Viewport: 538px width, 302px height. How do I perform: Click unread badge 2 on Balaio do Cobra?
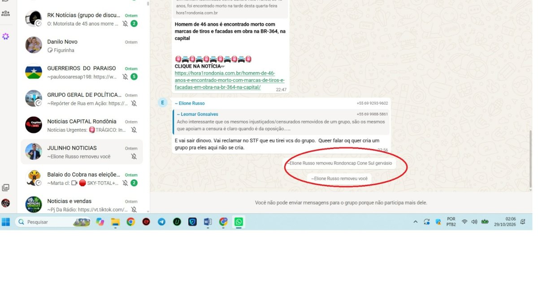[x=134, y=183]
